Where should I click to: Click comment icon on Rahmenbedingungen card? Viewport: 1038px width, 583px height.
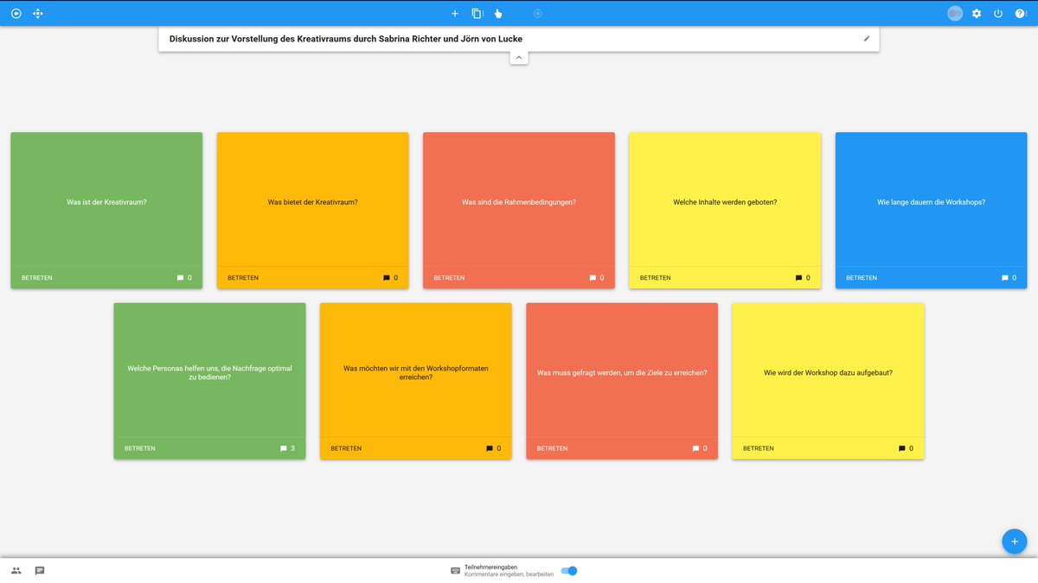click(593, 278)
